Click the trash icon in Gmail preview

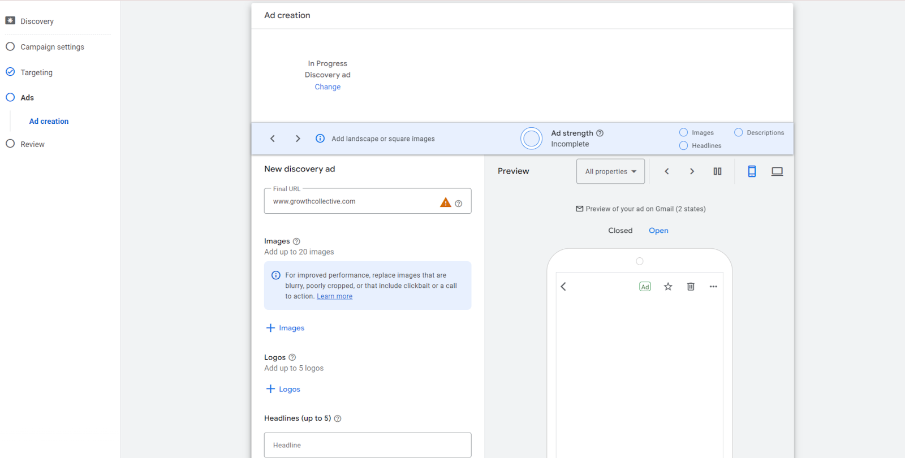(691, 287)
